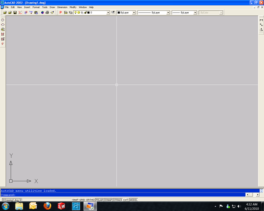The height and width of the screenshot is (211, 264).
Task: Launch SolidWorks from the taskbar
Action: [61, 206]
